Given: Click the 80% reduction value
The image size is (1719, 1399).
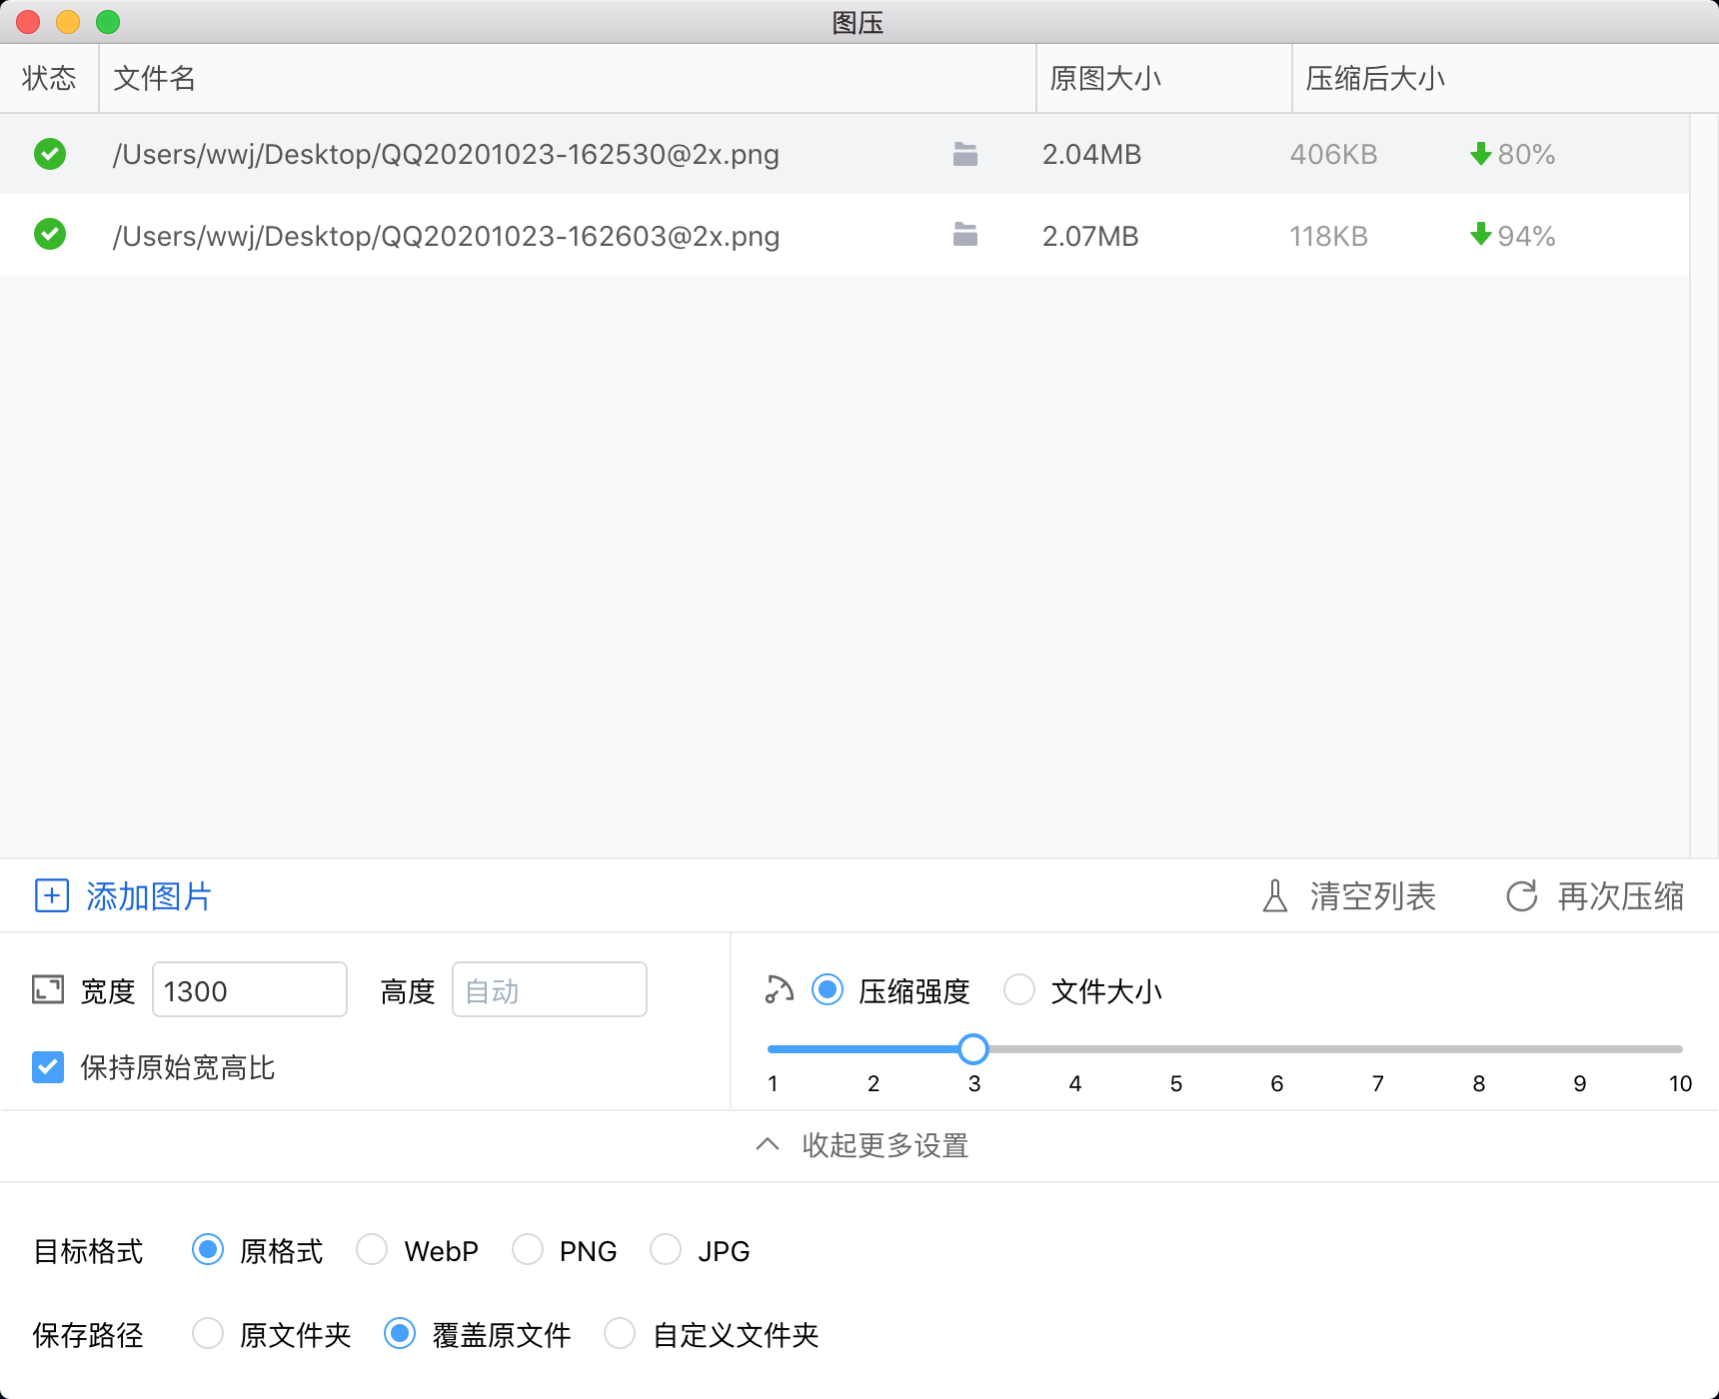Looking at the screenshot, I should [x=1526, y=154].
